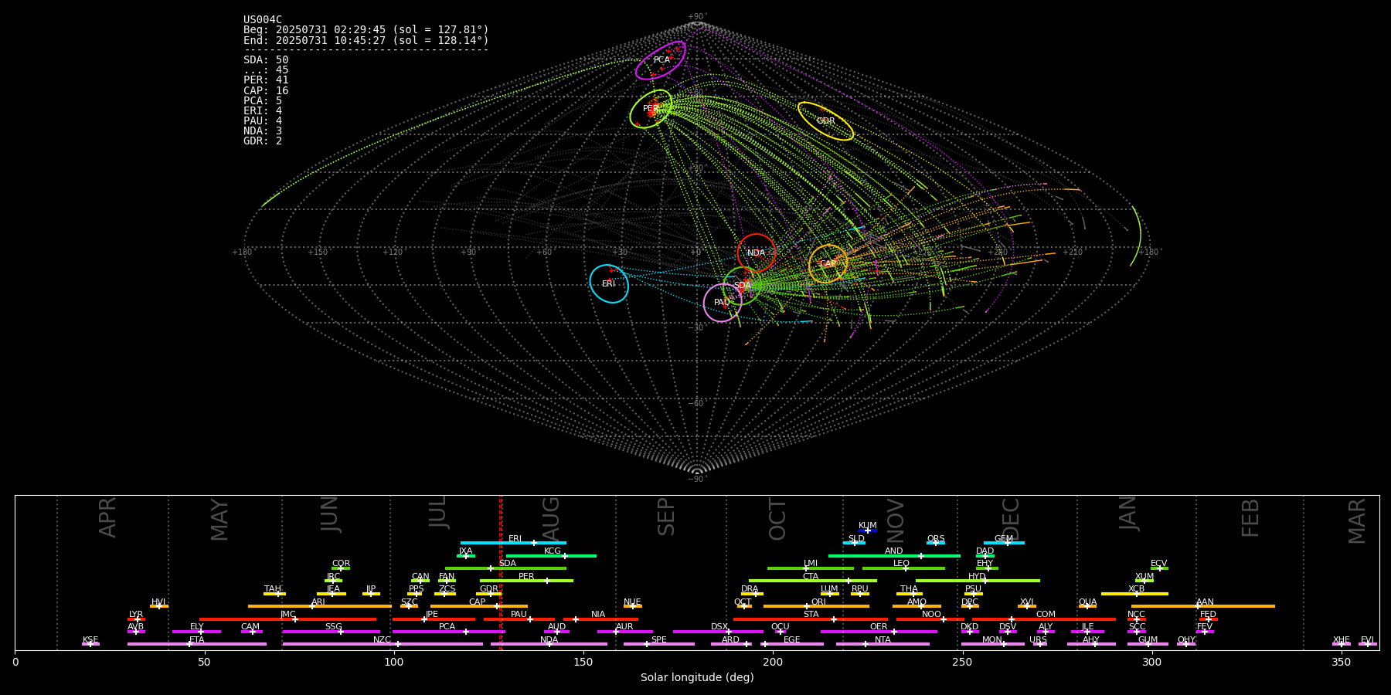The width and height of the screenshot is (1391, 695).
Task: Click the NDA pink bar in timeline
Action: pyautogui.click(x=549, y=644)
